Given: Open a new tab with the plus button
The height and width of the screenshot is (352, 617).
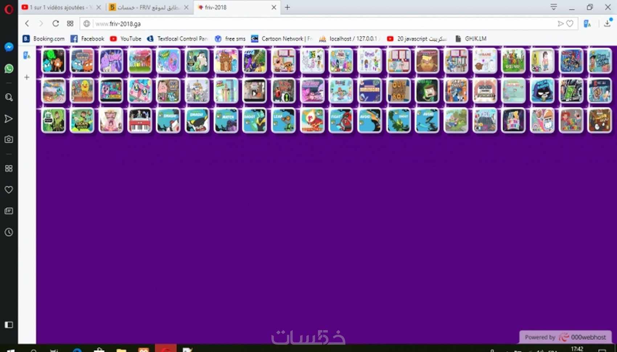Looking at the screenshot, I should click(287, 7).
